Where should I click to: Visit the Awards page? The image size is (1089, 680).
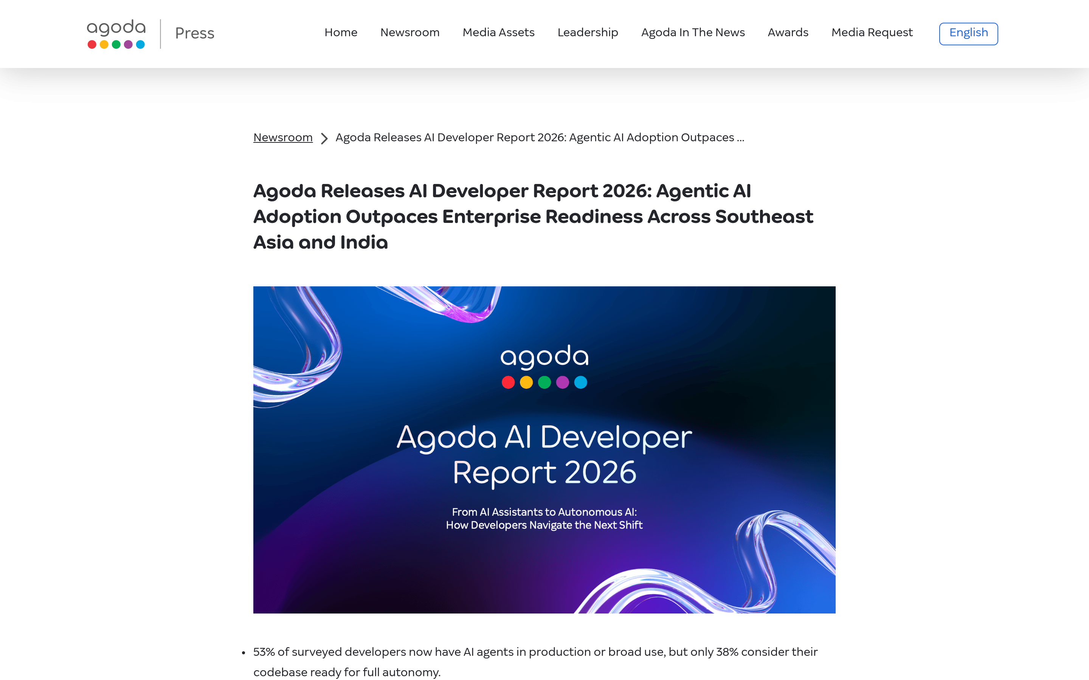point(788,32)
